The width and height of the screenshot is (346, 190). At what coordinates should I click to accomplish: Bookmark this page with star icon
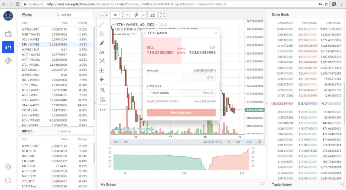[326, 4]
